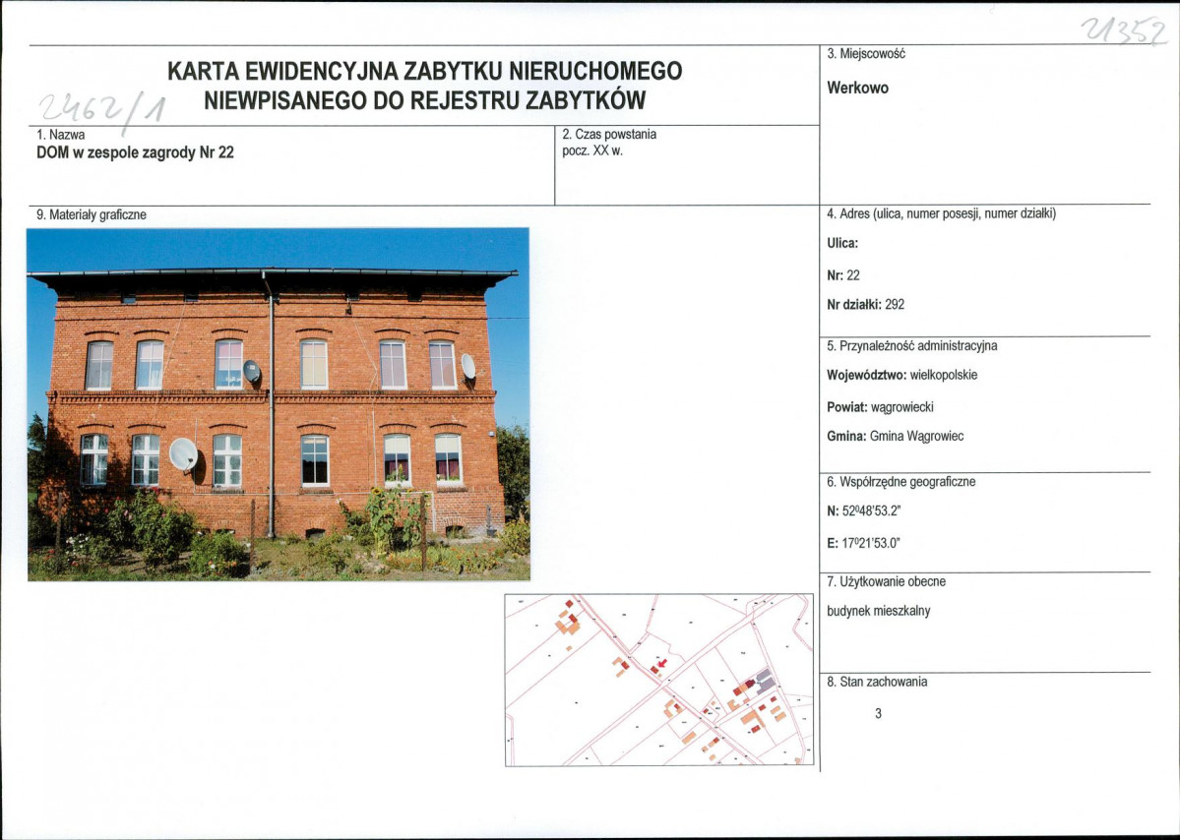Click the condition value '3'
This screenshot has width=1180, height=840.
tap(878, 714)
